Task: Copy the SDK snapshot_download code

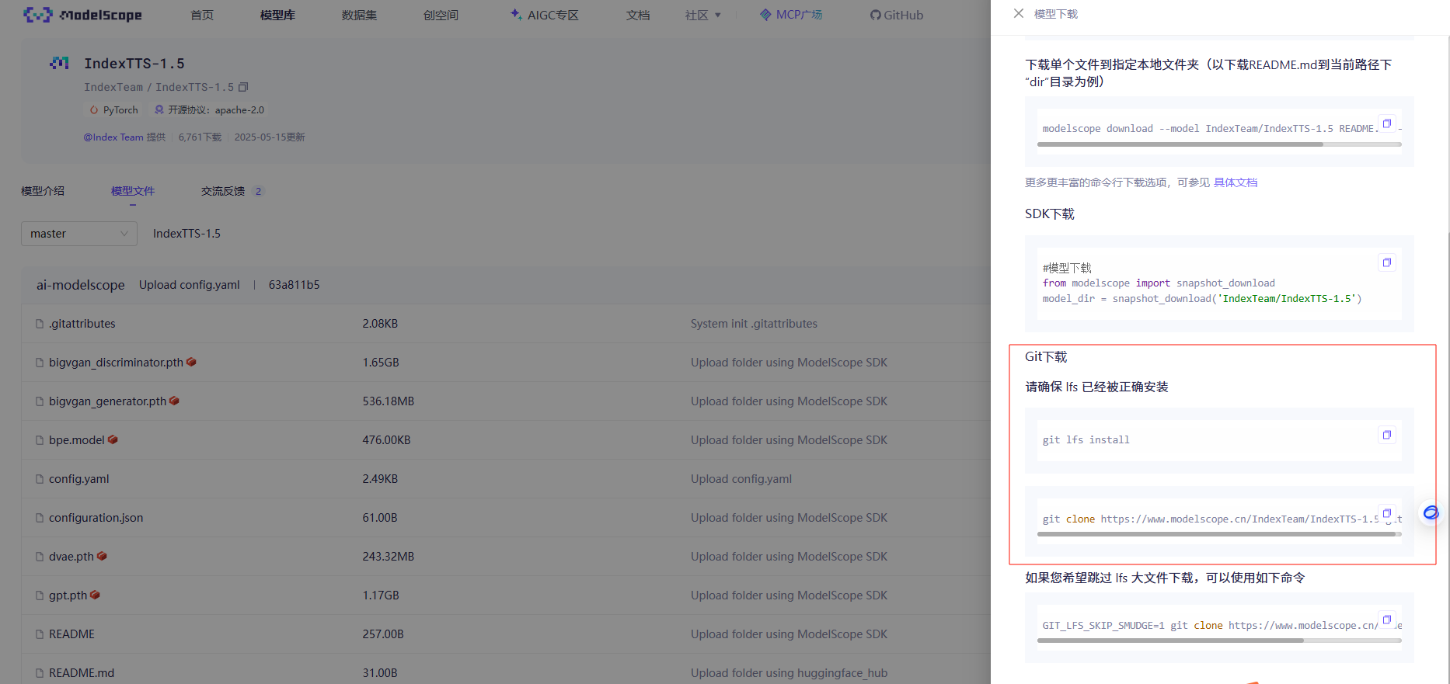Action: click(x=1386, y=262)
